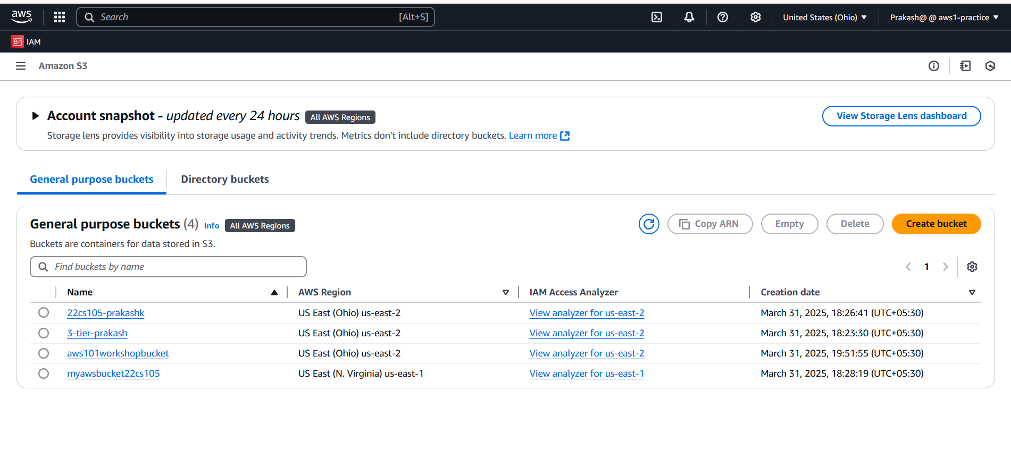Image resolution: width=1011 pixels, height=467 pixels.
Task: Click the Empty button
Action: [789, 224]
